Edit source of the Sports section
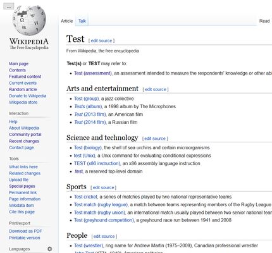The height and width of the screenshot is (253, 272). [x=104, y=187]
